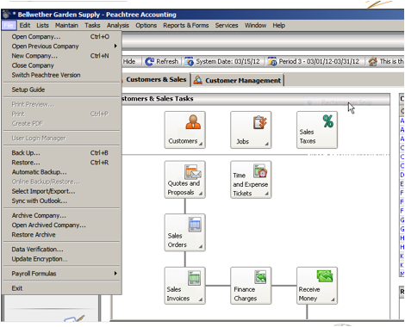Open the Reports & Forms menu
Viewport: 405px width, 327px height.
pyautogui.click(x=186, y=25)
